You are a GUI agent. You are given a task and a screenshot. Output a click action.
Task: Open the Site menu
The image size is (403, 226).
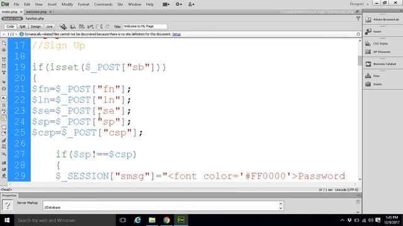point(120,4)
